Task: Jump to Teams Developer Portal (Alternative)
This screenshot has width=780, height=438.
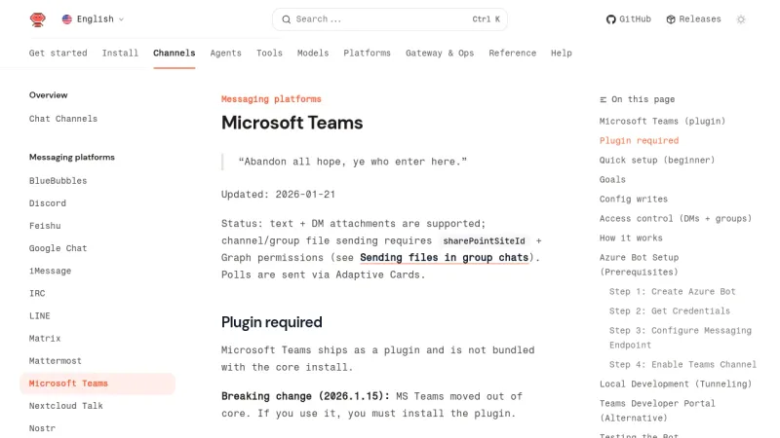Action: click(x=657, y=411)
